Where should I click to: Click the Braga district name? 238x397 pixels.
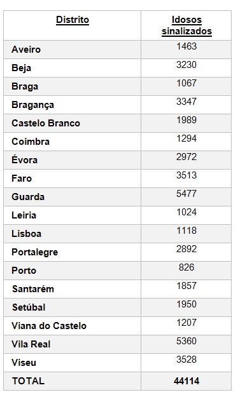coord(25,86)
